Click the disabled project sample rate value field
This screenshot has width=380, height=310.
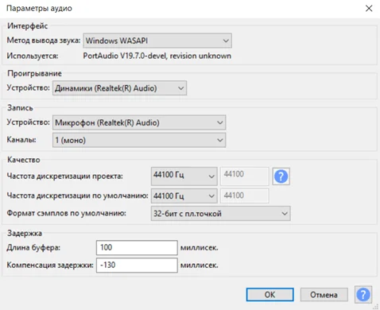click(245, 176)
